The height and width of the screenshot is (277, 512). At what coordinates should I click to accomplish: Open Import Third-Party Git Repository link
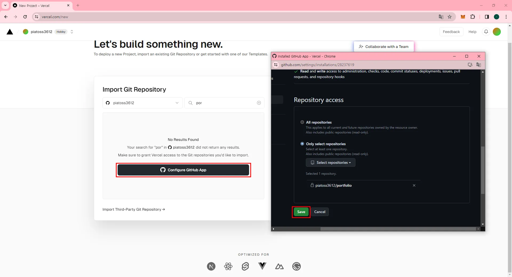point(134,209)
